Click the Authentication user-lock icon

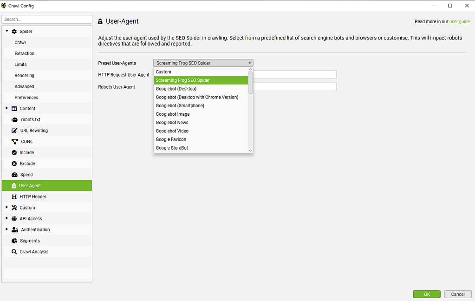point(15,230)
